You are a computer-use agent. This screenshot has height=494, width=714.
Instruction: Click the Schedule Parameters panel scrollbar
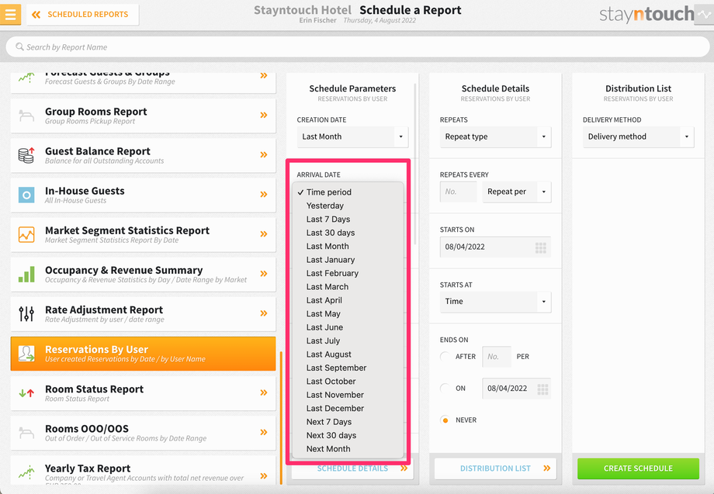[415, 164]
